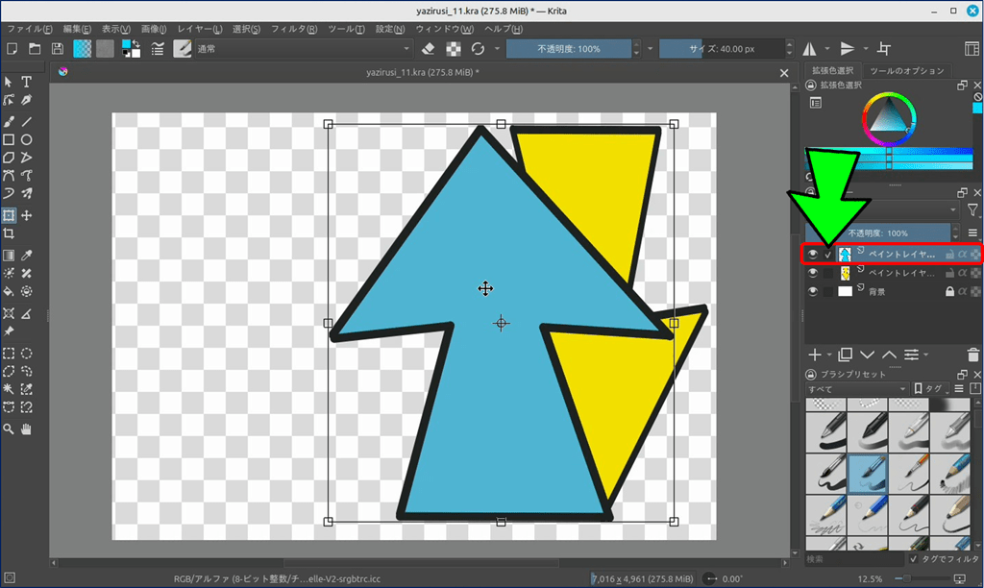984x588 pixels.
Task: Enable eraser mode in the top toolbar
Action: pos(429,49)
